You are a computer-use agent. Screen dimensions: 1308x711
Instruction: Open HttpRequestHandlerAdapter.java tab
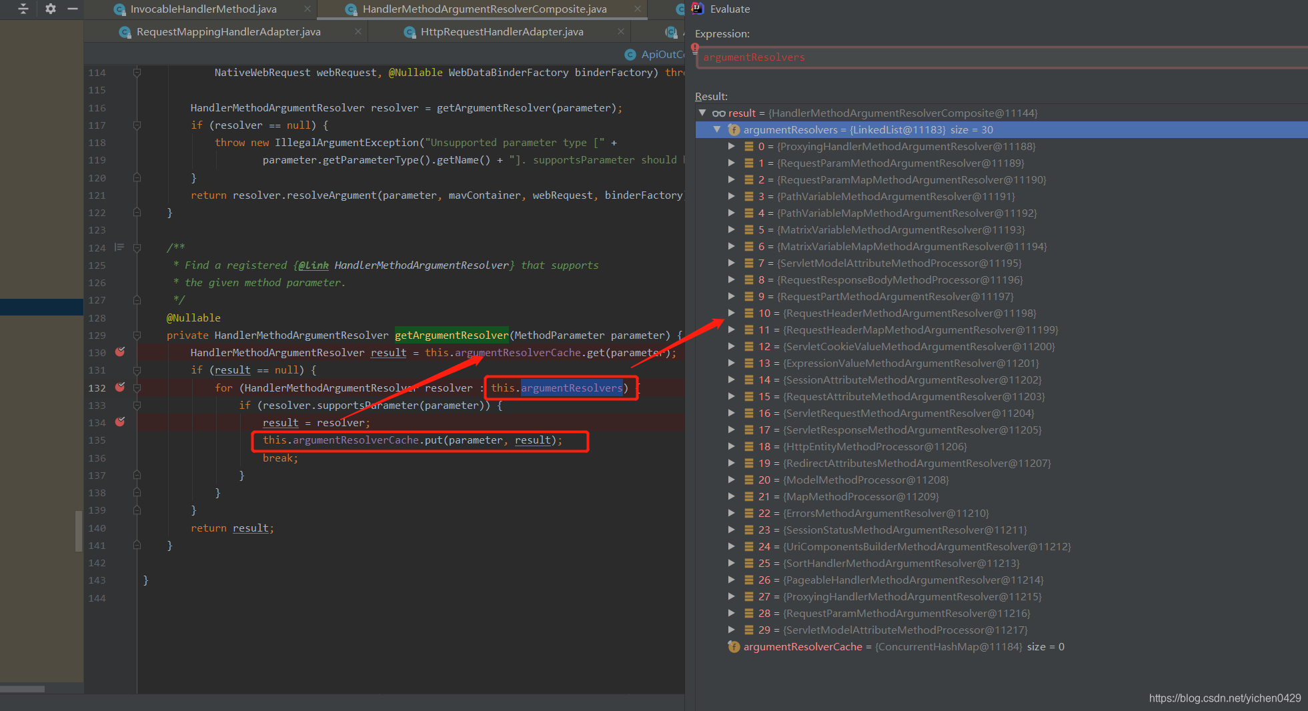coord(502,31)
